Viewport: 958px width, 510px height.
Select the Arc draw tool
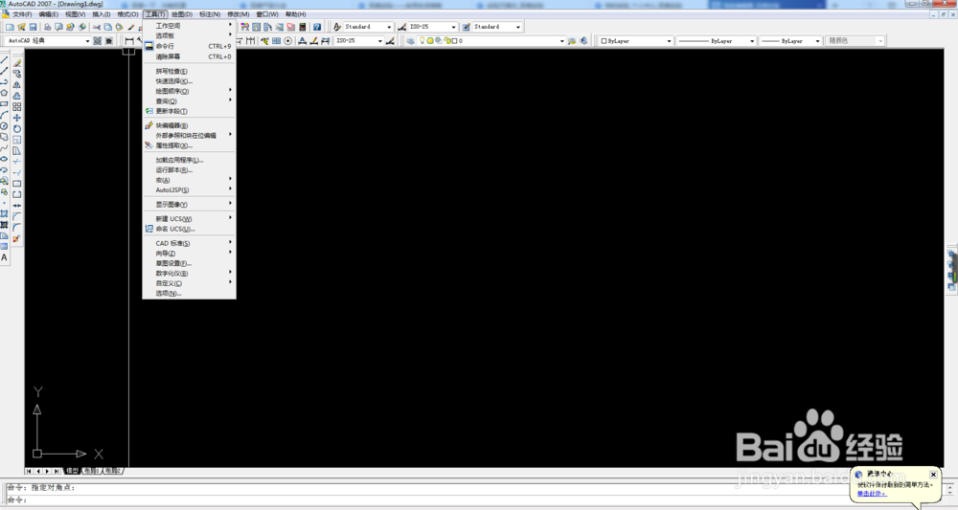pyautogui.click(x=4, y=115)
